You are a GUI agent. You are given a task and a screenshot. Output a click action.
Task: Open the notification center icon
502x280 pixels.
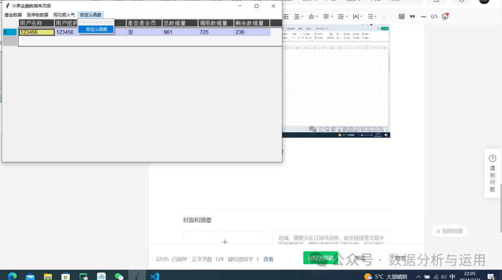[491, 276]
